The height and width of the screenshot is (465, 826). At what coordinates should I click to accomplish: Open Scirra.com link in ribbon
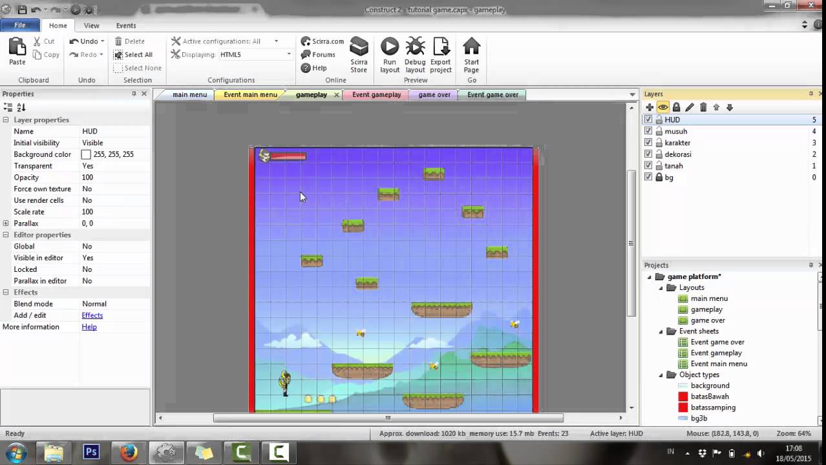323,41
